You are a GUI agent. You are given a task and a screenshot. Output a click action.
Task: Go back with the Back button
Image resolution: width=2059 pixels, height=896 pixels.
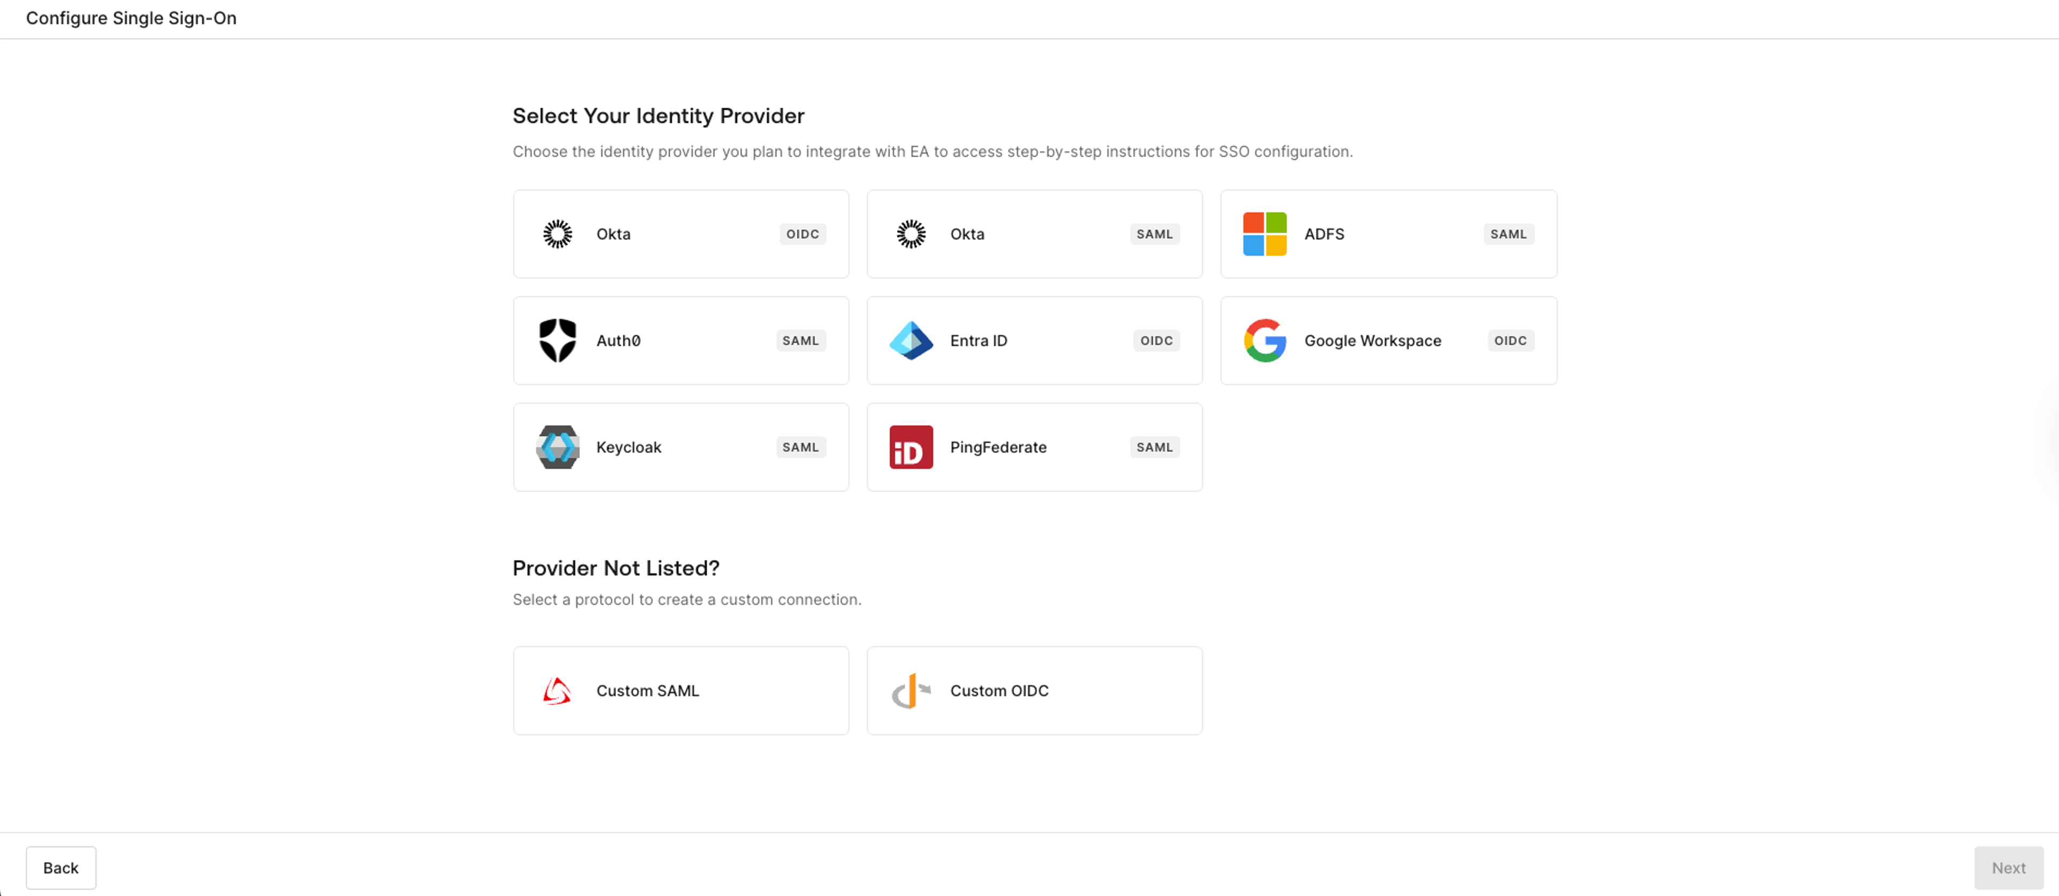pyautogui.click(x=61, y=867)
